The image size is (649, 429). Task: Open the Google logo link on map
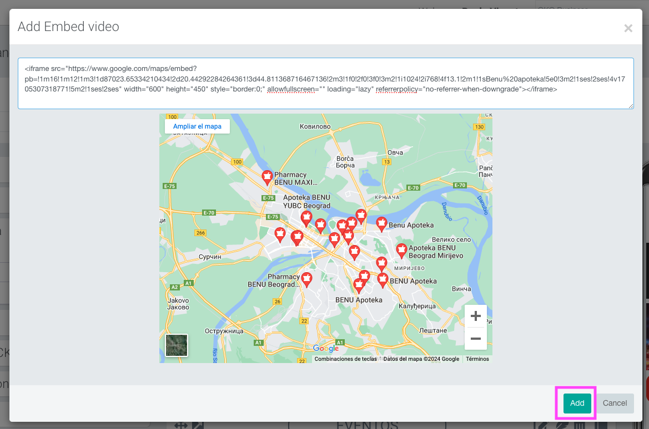coord(326,349)
